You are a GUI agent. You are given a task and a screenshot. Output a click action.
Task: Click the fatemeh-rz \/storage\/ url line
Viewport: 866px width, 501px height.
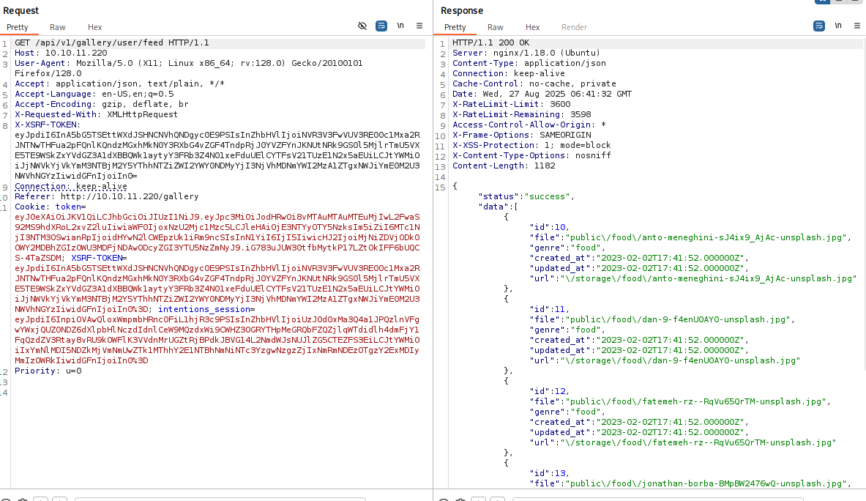683,442
